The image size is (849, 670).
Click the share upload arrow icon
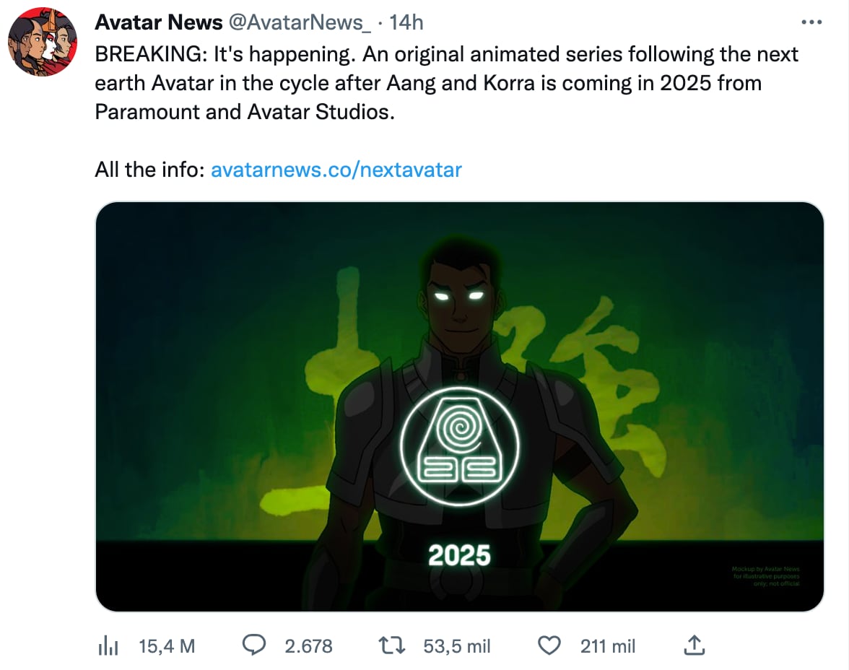[693, 645]
